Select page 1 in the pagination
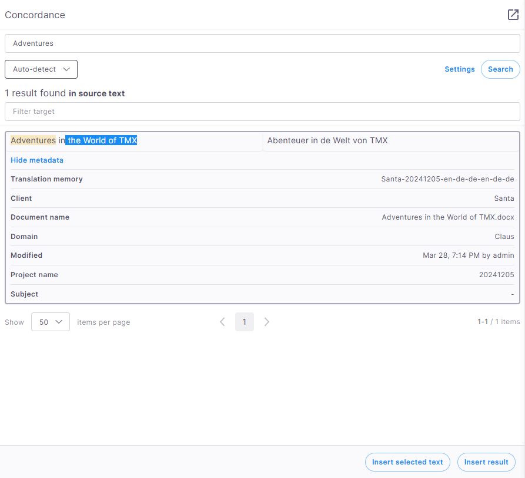This screenshot has height=478, width=525. [245, 322]
